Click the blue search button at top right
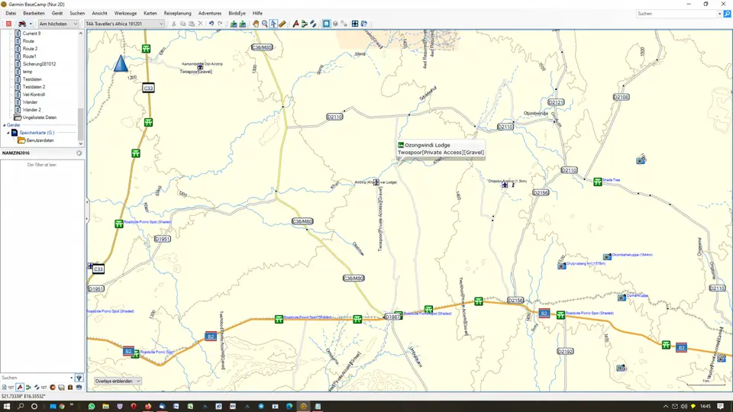Screen dimensions: 733x412 point(727,14)
